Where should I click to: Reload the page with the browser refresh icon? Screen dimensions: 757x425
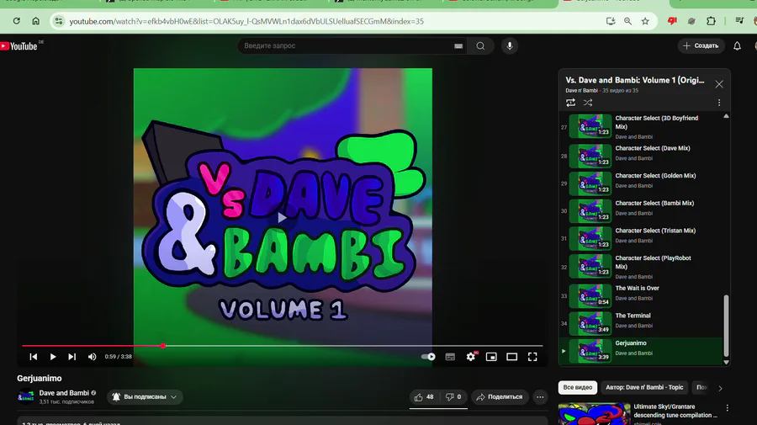17,21
